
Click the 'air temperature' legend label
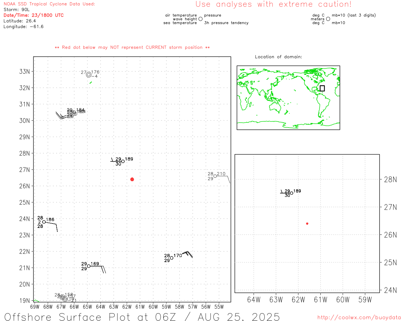pos(181,15)
